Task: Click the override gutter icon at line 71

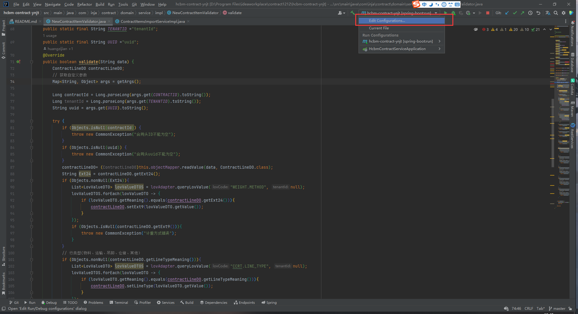Action: click(x=18, y=62)
